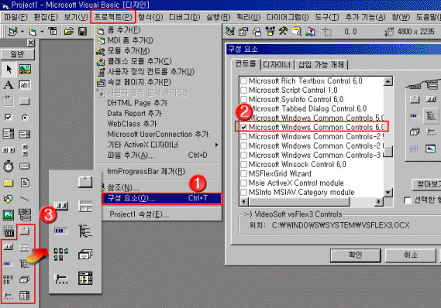Click the Open project folder icon

click(69, 32)
